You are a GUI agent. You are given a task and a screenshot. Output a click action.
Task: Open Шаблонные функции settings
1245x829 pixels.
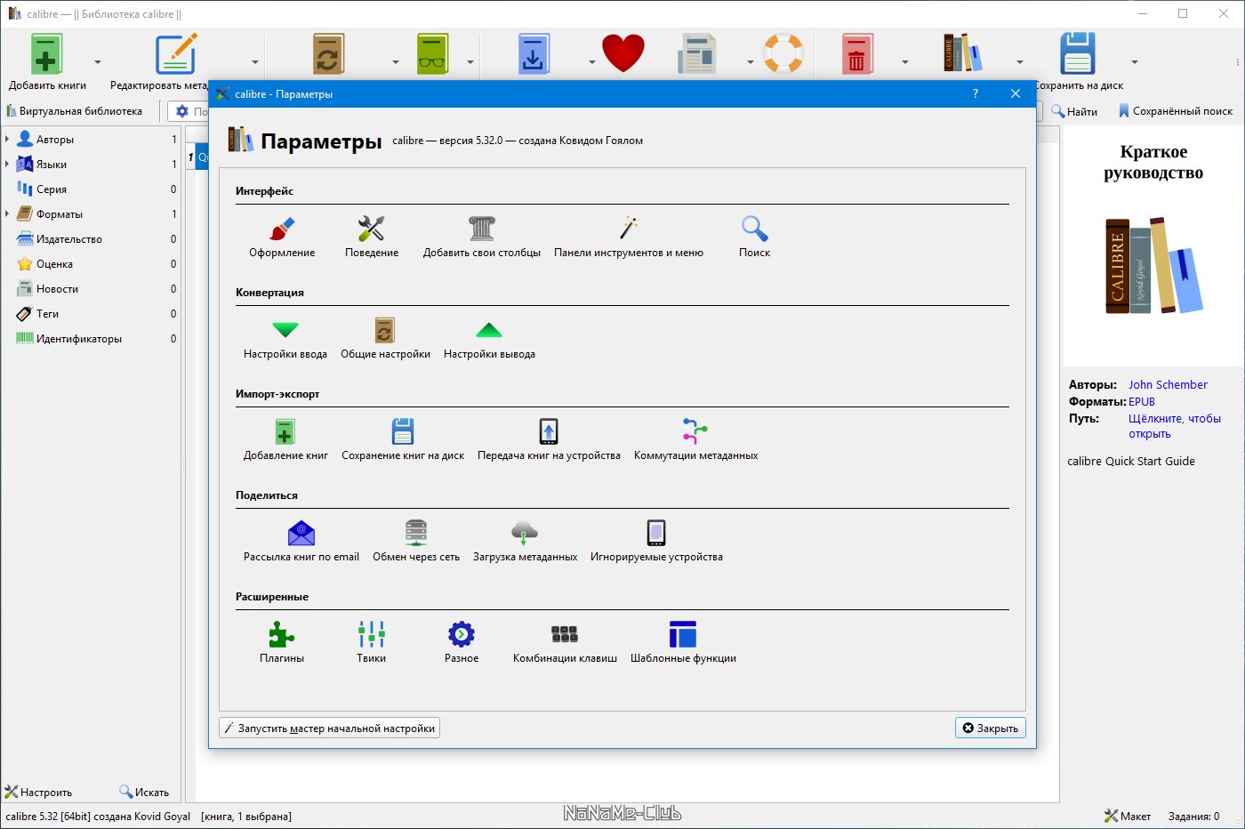pos(683,643)
